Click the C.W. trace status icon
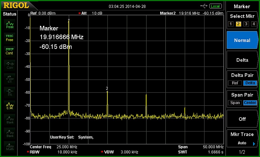The image size is (260, 157). (x=10, y=106)
